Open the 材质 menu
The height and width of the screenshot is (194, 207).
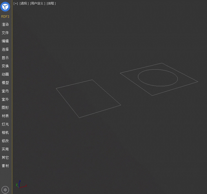point(5,116)
